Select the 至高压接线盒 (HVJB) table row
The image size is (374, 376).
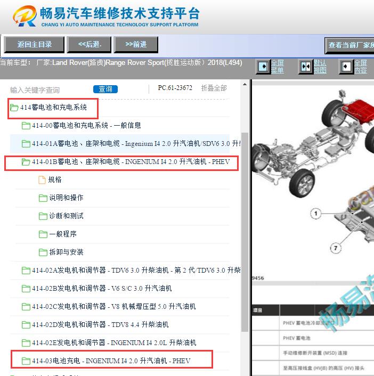tap(313, 368)
